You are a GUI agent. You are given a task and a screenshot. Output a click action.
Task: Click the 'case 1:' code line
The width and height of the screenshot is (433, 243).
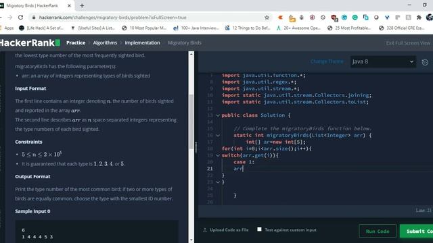(244, 162)
